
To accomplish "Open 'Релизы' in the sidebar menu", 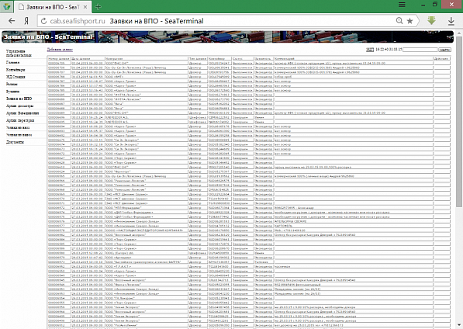I will click(x=12, y=84).
